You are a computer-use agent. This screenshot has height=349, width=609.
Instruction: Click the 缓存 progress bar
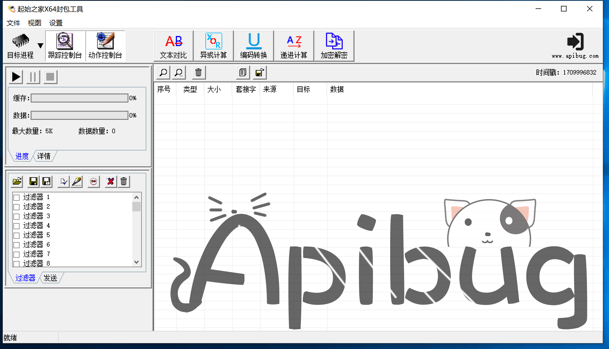(79, 98)
